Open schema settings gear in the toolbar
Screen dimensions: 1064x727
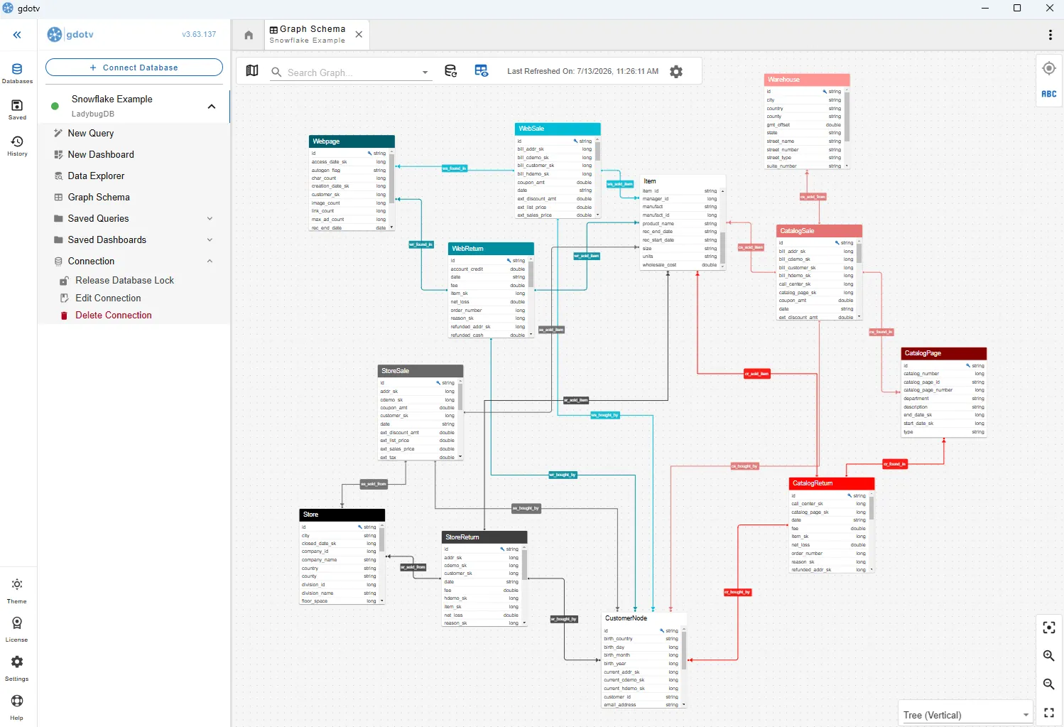pyautogui.click(x=676, y=72)
